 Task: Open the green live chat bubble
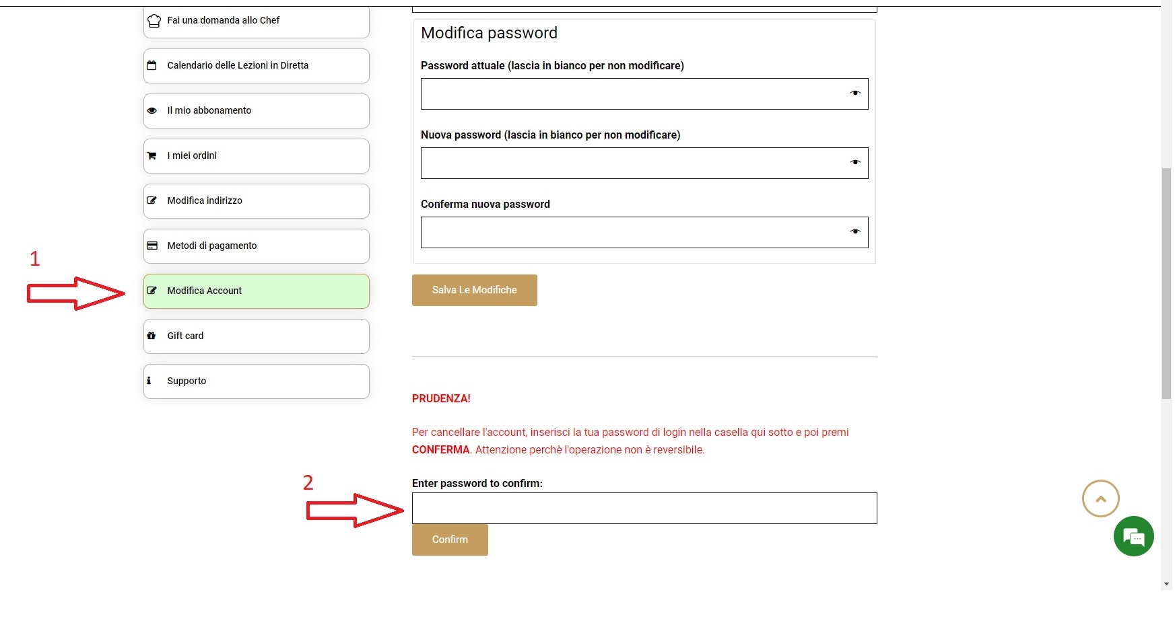(x=1134, y=536)
